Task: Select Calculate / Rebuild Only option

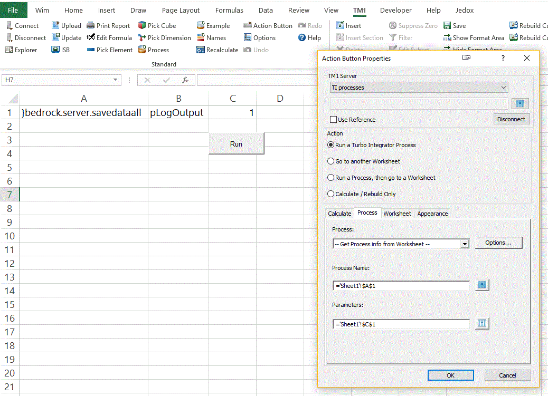Action: pos(330,194)
